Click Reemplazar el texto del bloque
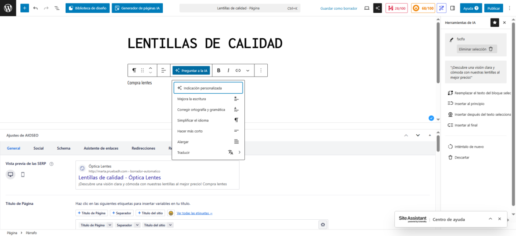 point(479,93)
